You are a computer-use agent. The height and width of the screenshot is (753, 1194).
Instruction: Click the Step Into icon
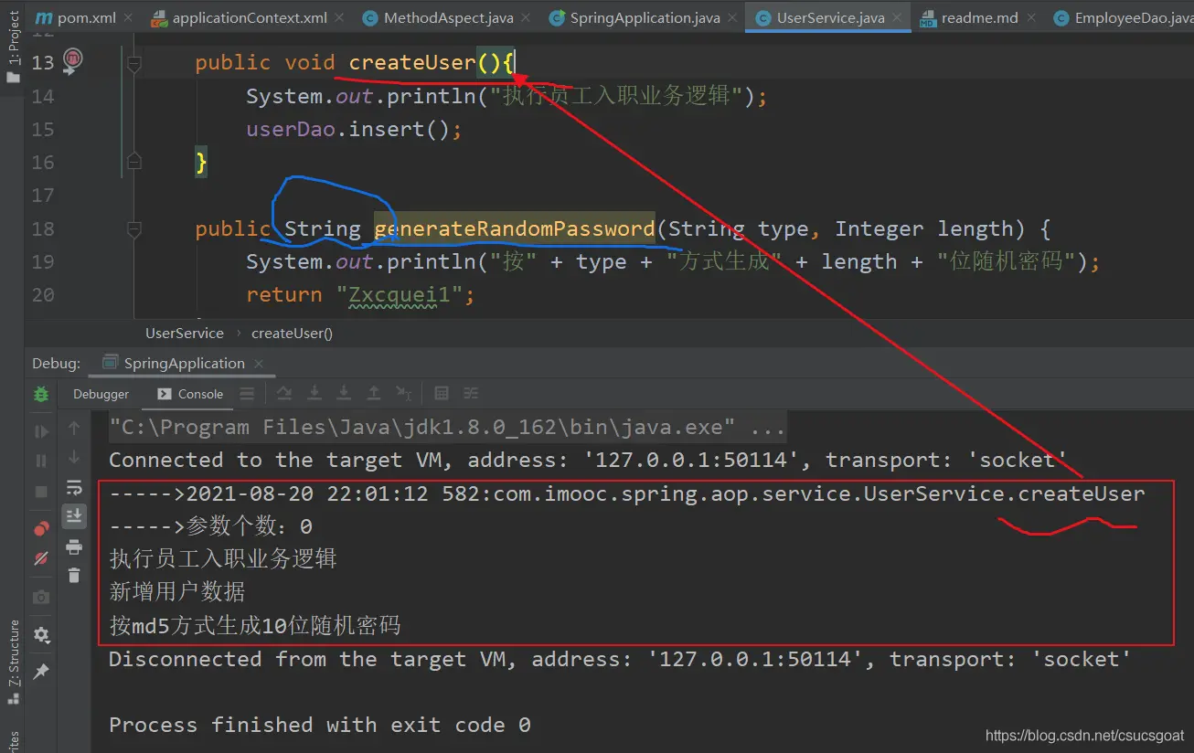(314, 394)
